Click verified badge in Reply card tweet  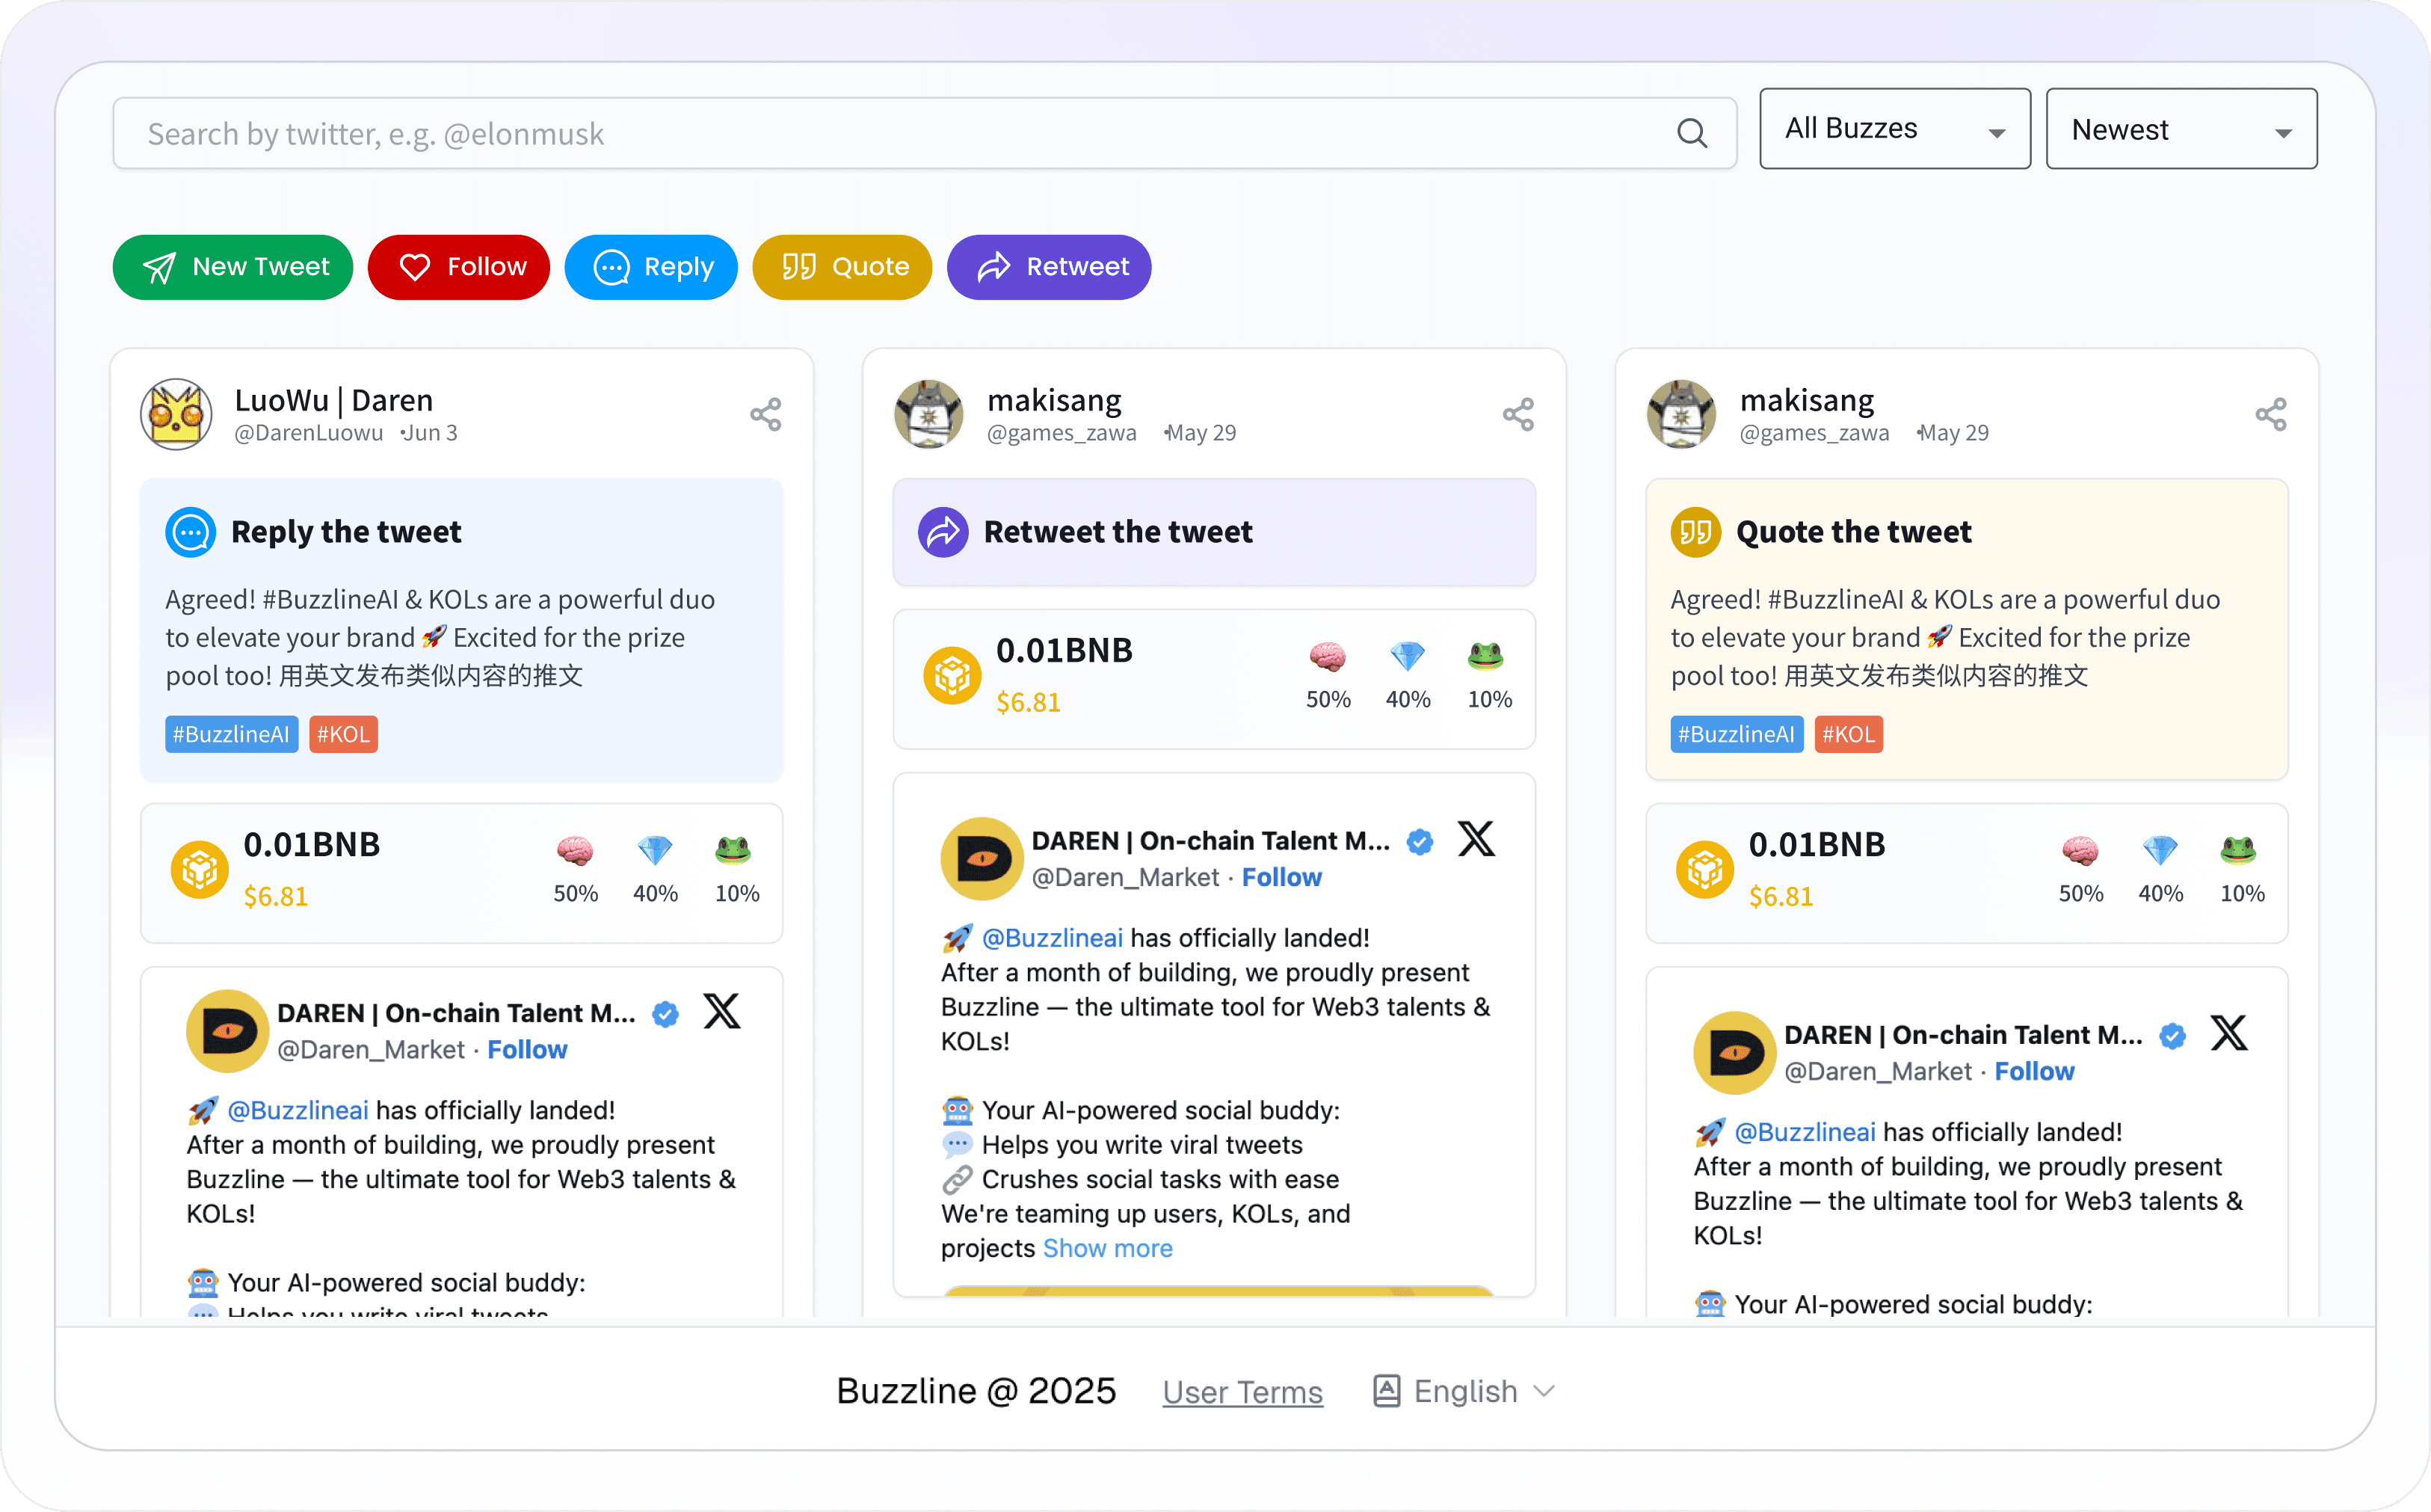[666, 1014]
